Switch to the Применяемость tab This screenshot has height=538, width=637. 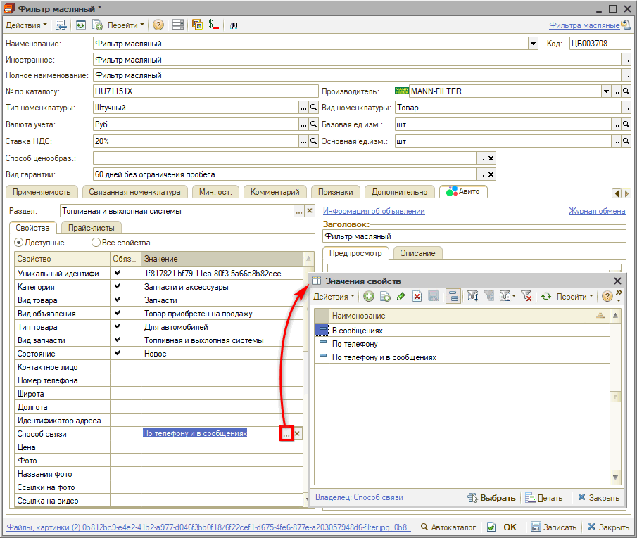43,192
